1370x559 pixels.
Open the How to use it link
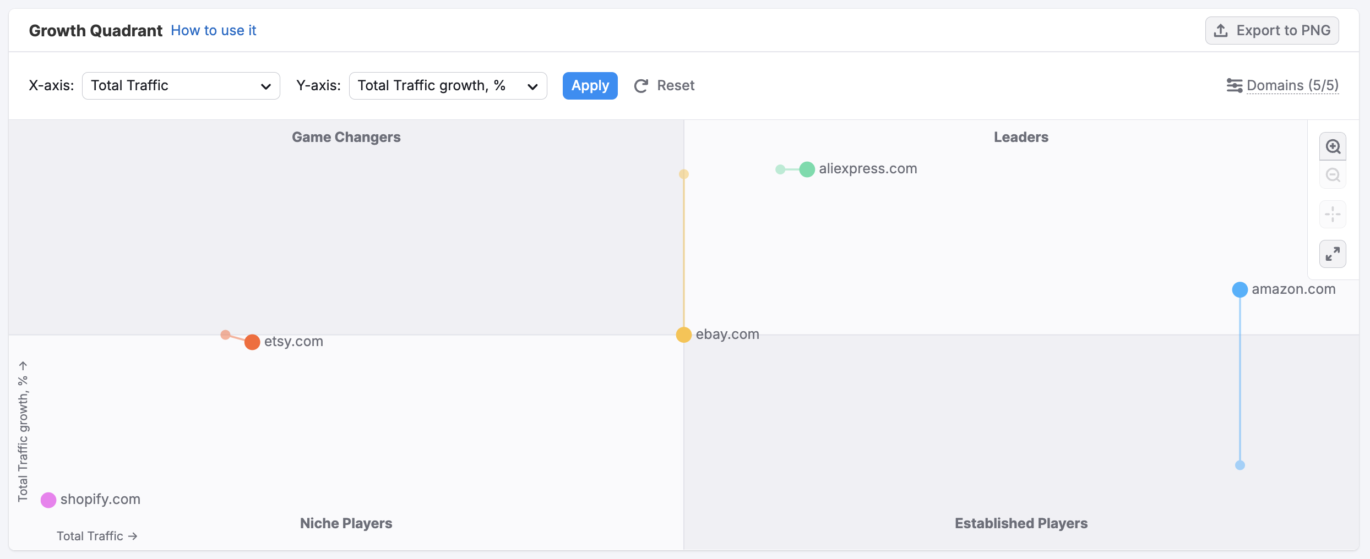coord(213,30)
